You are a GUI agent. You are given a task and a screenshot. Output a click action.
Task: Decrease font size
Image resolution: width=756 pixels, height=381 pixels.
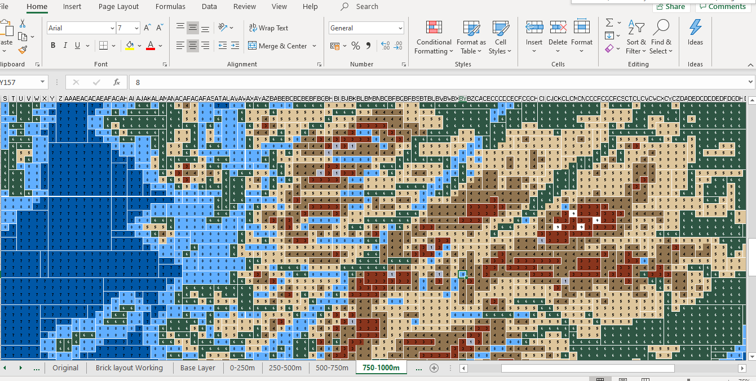point(160,28)
